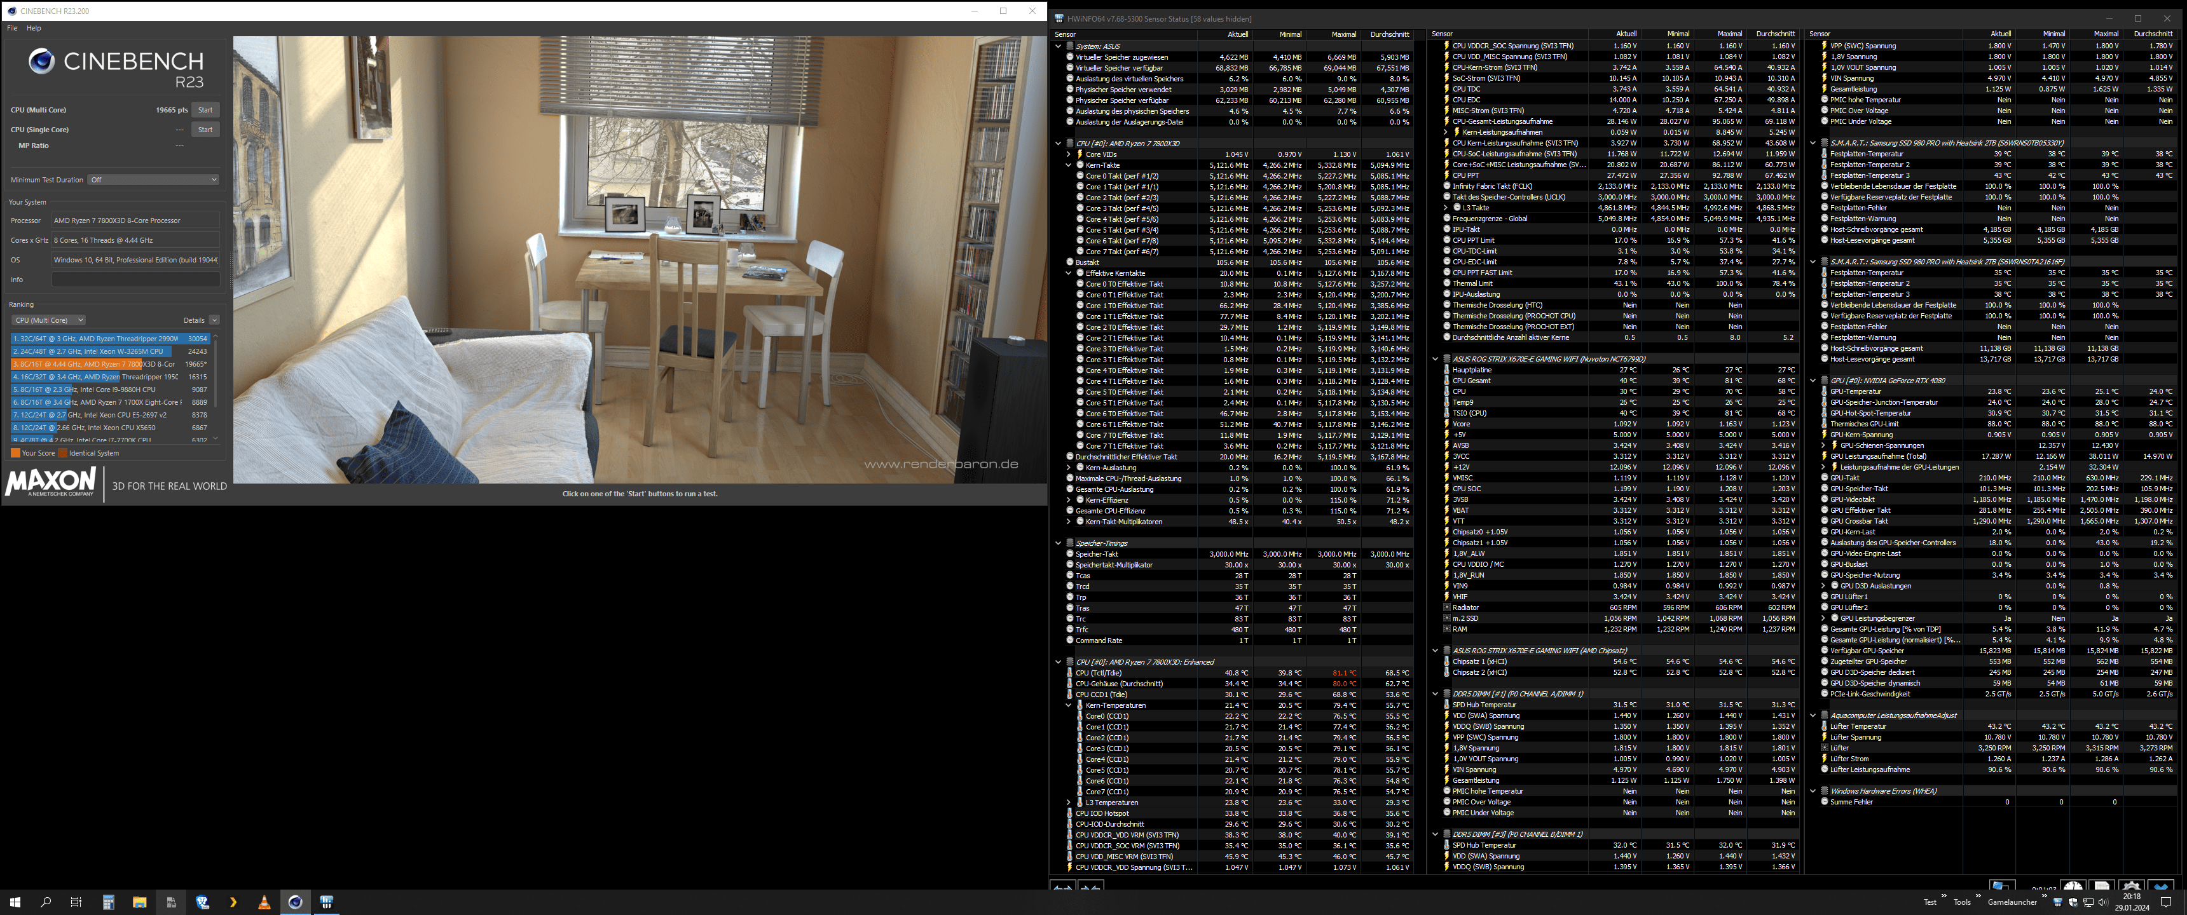Open taskbar clock showing 20:18
2187x915 pixels.
(x=2131, y=902)
